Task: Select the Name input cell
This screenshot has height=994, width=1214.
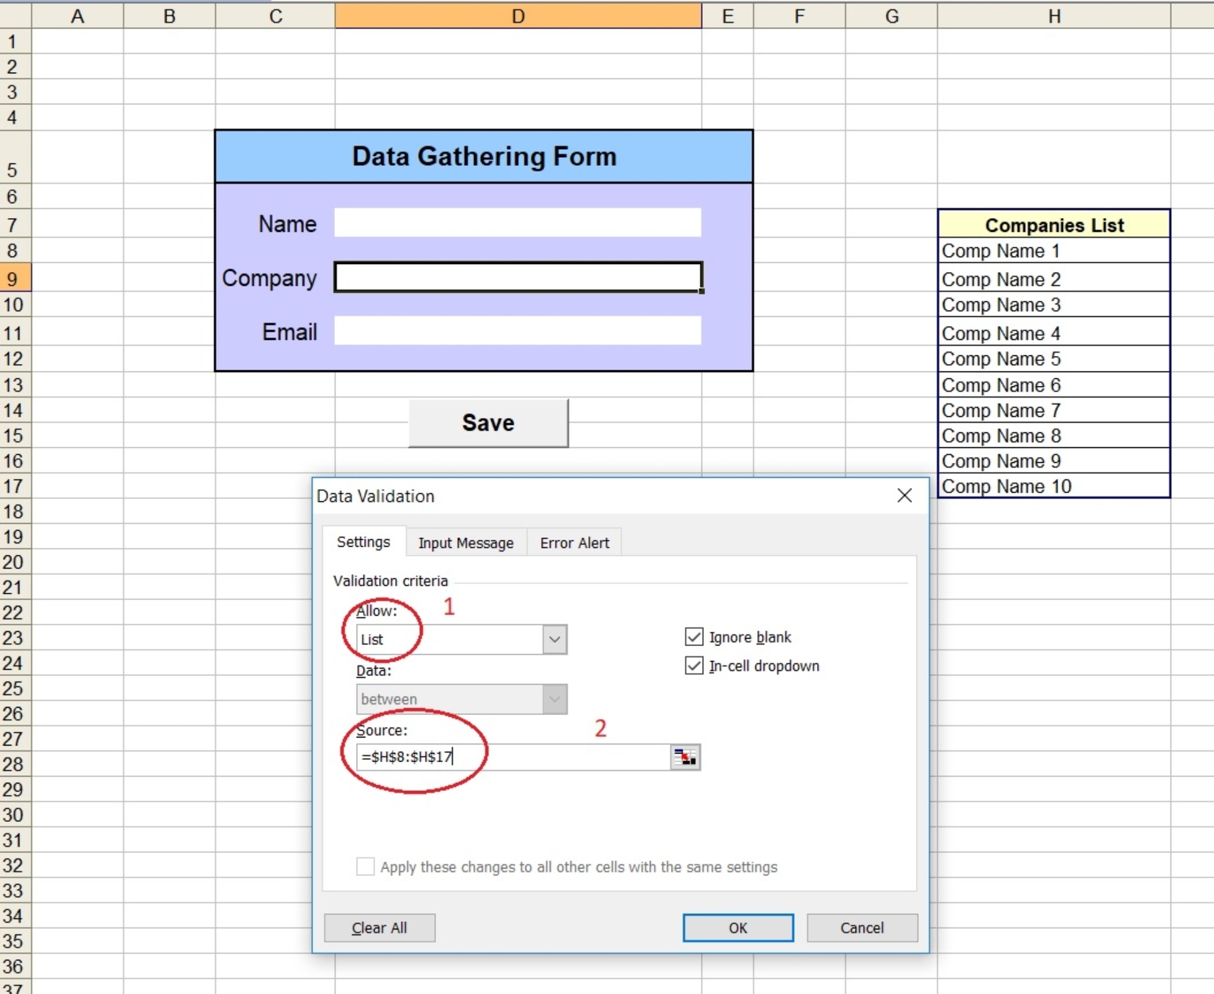Action: (x=517, y=223)
